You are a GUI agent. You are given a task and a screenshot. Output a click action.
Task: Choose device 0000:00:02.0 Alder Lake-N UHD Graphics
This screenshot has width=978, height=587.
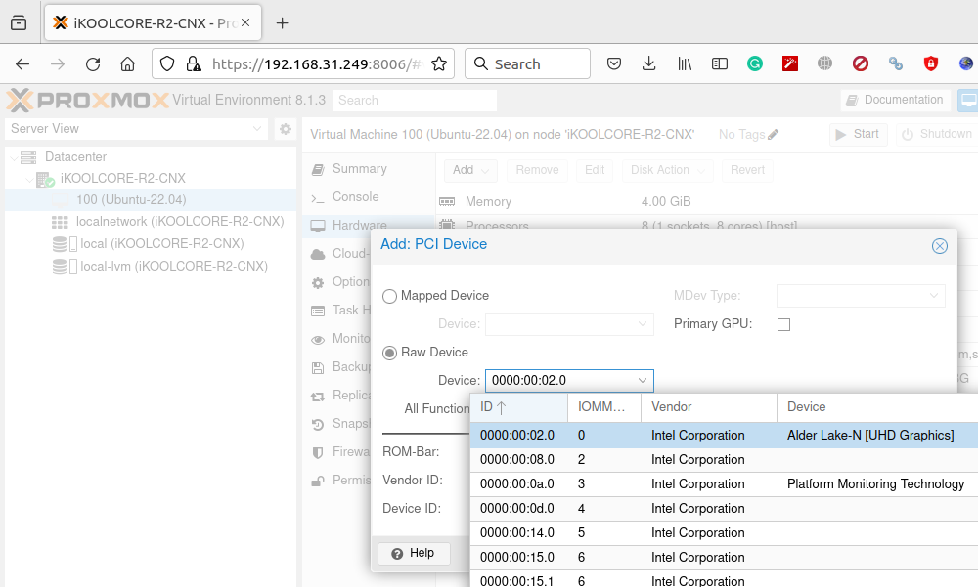pyautogui.click(x=724, y=436)
